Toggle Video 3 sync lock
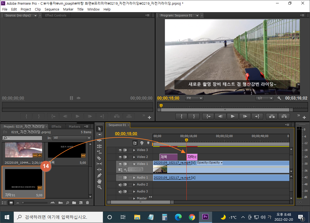 (x=125, y=150)
